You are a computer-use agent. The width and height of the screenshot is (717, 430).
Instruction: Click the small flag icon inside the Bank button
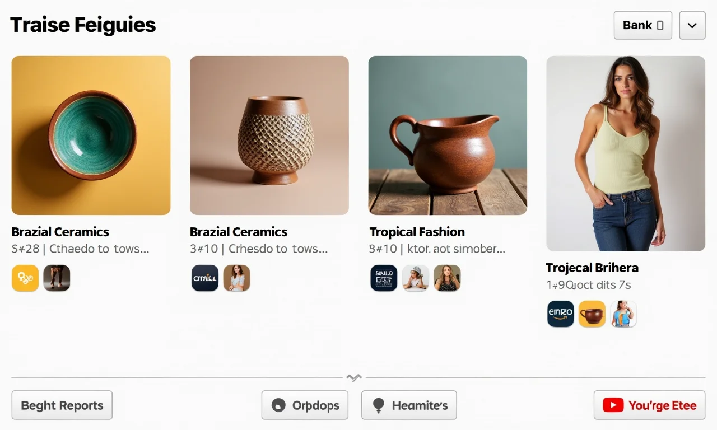tap(659, 25)
